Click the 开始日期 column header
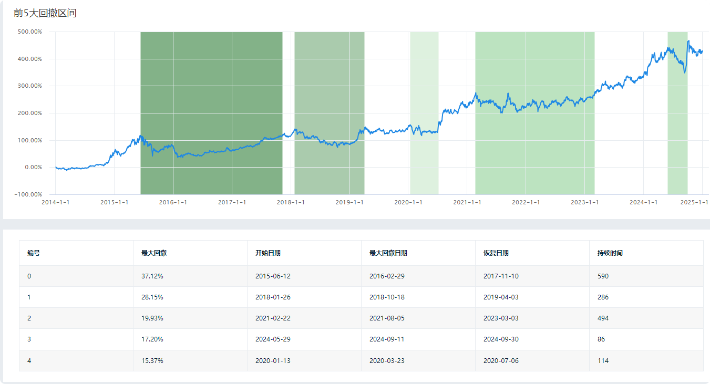Image resolution: width=710 pixels, height=384 pixels. [x=268, y=253]
